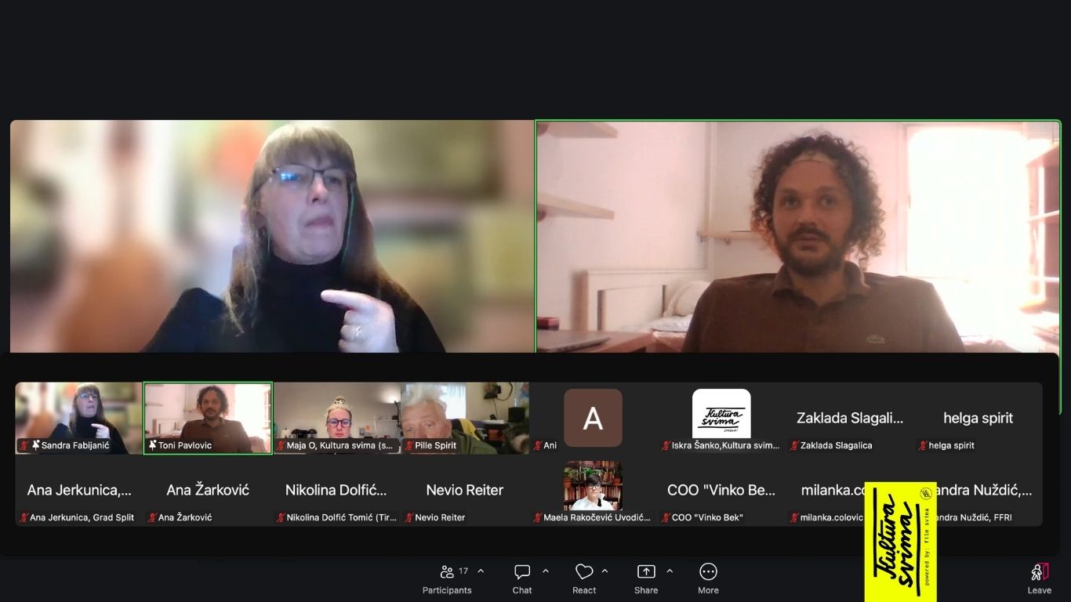Open the Chat panel icon
This screenshot has width=1071, height=602.
pos(522,572)
